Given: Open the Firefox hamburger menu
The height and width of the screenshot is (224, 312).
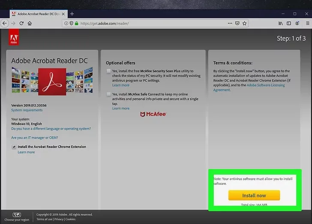Looking at the screenshot, I should (308, 23).
